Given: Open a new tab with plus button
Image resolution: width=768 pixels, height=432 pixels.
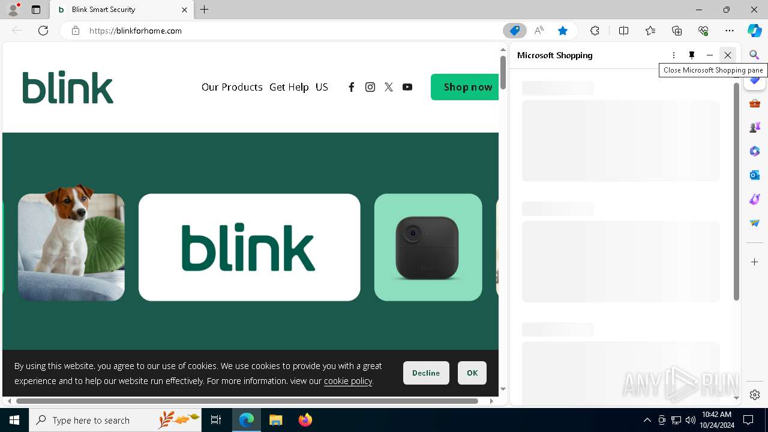Looking at the screenshot, I should [205, 10].
